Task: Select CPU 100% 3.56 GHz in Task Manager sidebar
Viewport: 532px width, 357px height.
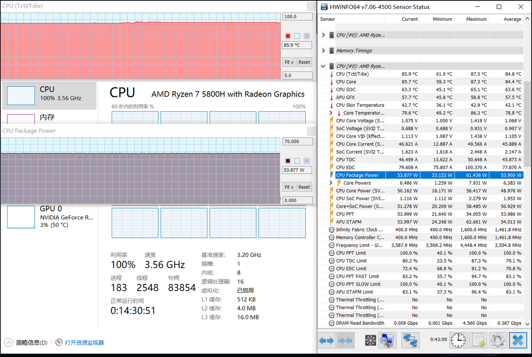Action: (x=49, y=96)
